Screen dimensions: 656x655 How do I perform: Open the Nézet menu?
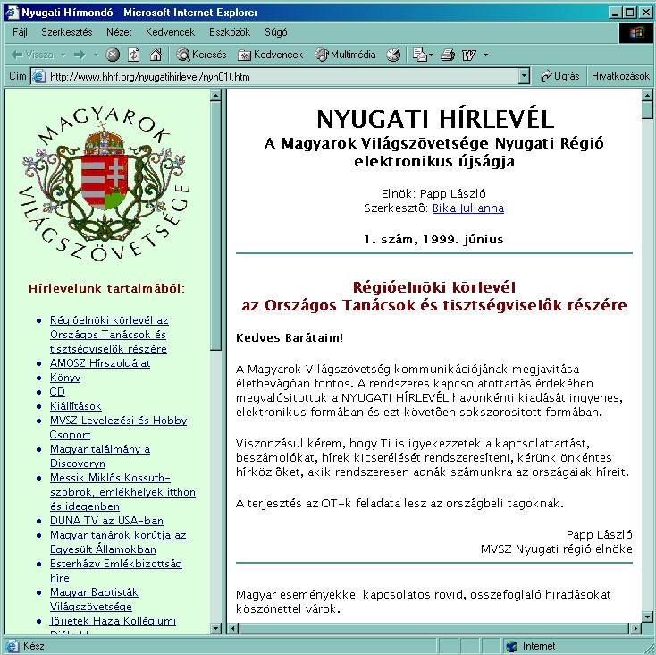pos(119,32)
